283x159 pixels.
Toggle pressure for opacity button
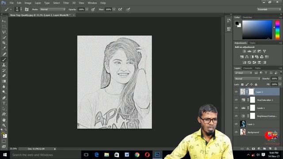(x=93, y=9)
